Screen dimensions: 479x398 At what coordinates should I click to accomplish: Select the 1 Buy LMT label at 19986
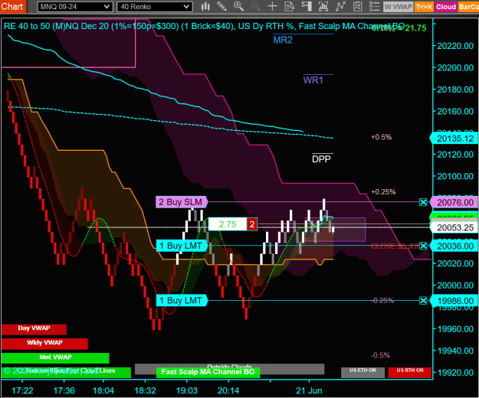pyautogui.click(x=182, y=301)
